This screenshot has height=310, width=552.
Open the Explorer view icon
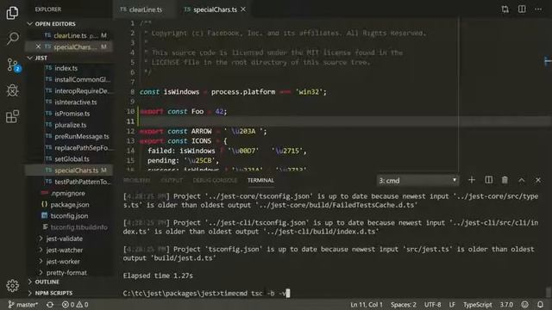pyautogui.click(x=12, y=13)
